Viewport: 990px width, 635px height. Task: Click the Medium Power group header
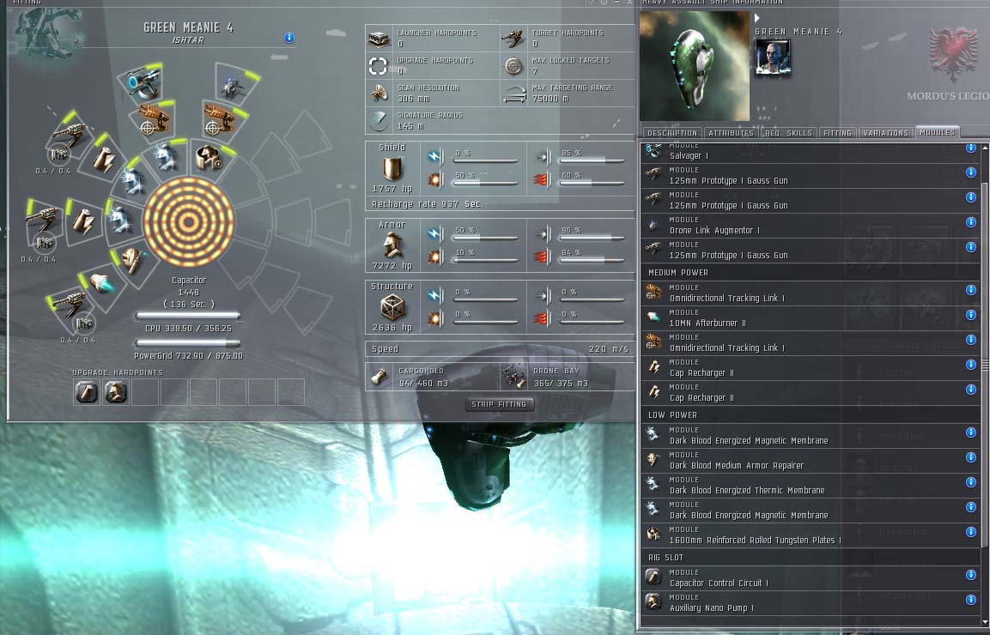coord(810,273)
